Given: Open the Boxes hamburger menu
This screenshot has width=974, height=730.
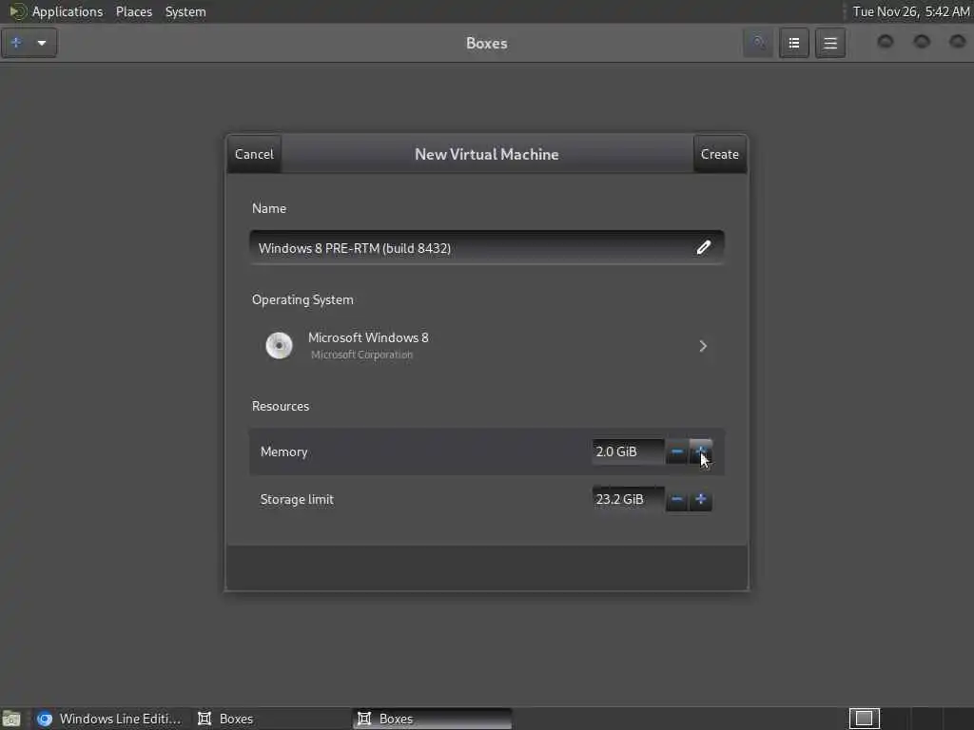Looking at the screenshot, I should coord(830,43).
